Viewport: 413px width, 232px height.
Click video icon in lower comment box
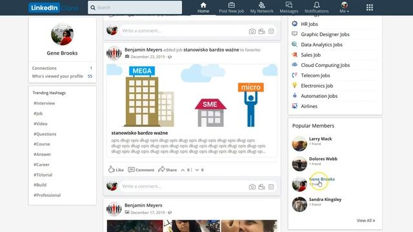(261, 187)
